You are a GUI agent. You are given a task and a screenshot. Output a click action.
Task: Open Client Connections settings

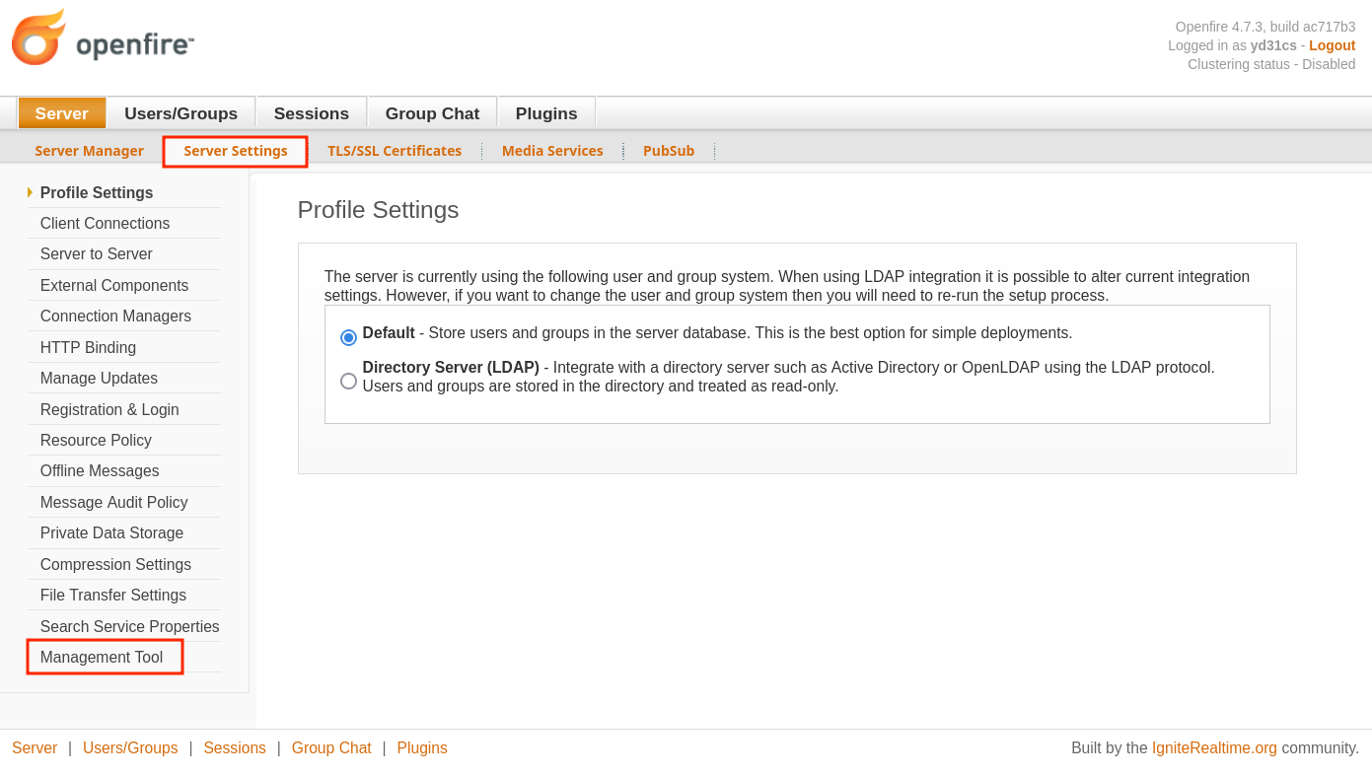tap(105, 223)
